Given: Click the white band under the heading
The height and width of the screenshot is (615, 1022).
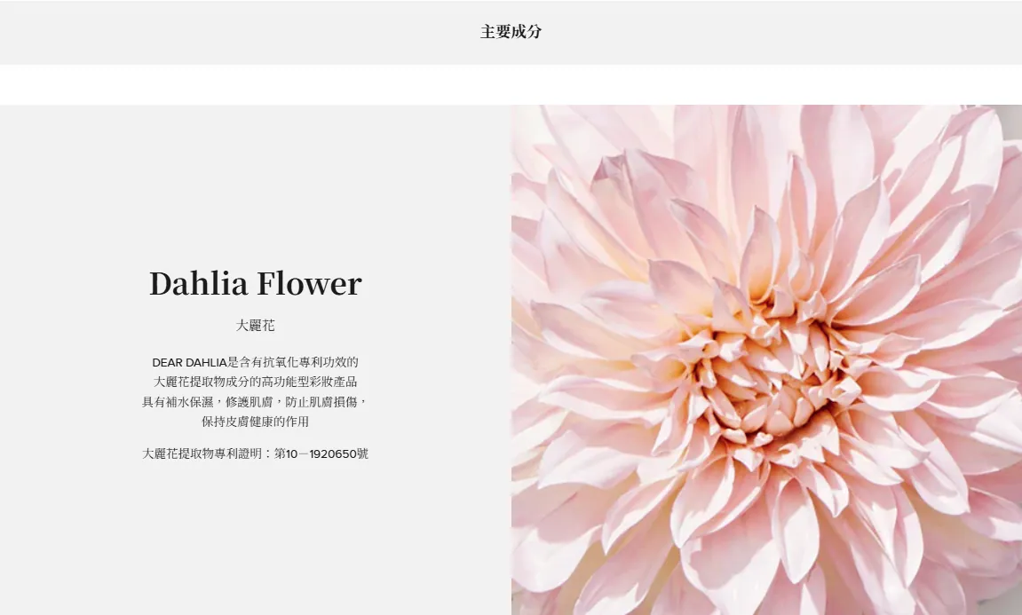Looking at the screenshot, I should coord(511,84).
